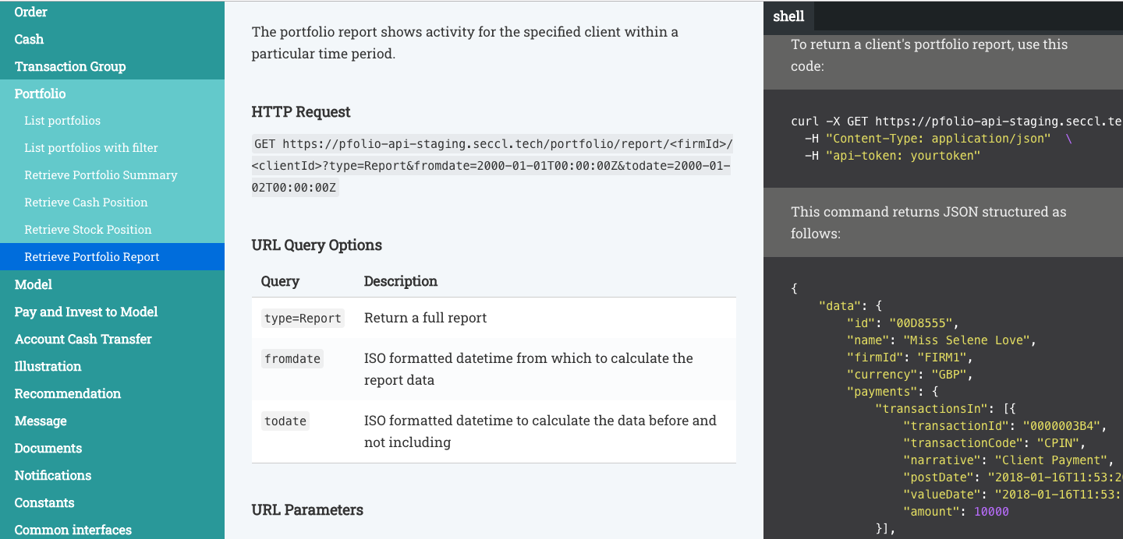1123x539 pixels.
Task: Select Recommendation in the sidebar
Action: pos(68,393)
